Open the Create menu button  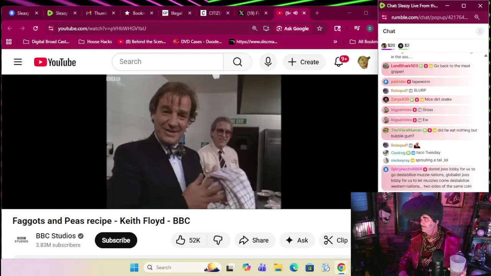point(303,62)
